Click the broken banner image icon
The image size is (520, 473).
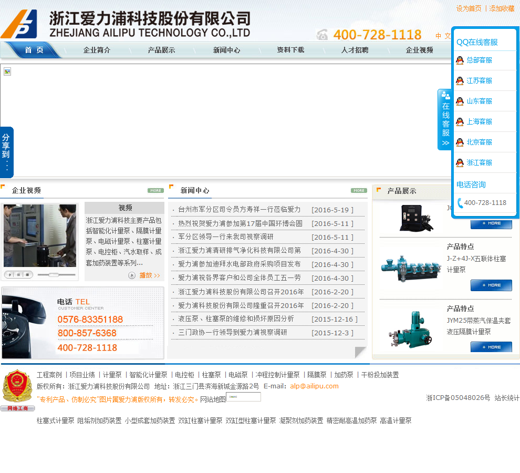pyautogui.click(x=7, y=71)
